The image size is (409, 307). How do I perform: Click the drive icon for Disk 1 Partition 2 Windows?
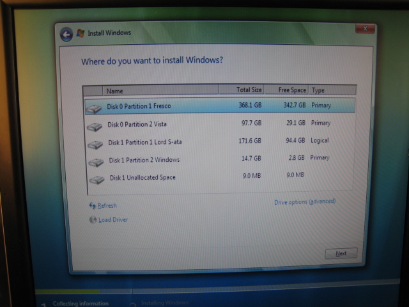pos(96,162)
